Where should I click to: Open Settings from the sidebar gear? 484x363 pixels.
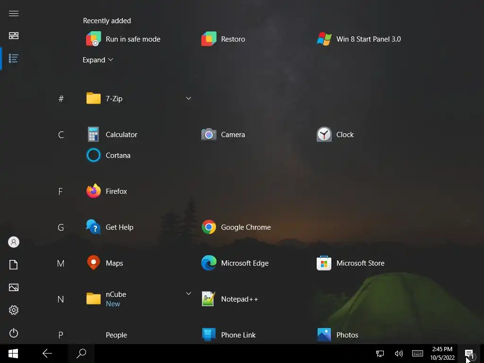[x=14, y=310]
